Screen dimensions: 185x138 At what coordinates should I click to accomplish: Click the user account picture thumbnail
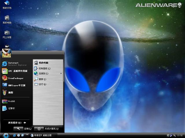(x=6, y=53)
